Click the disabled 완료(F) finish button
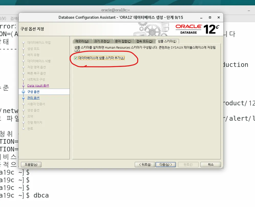The image size is (255, 207). click(188, 164)
